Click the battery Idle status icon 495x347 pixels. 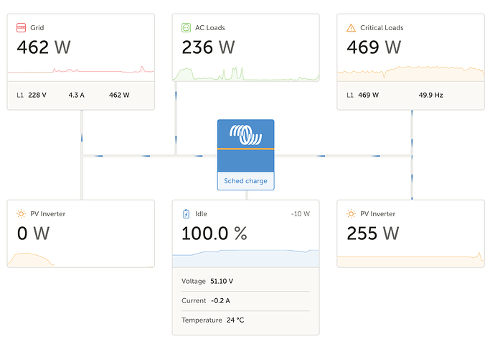click(x=186, y=214)
